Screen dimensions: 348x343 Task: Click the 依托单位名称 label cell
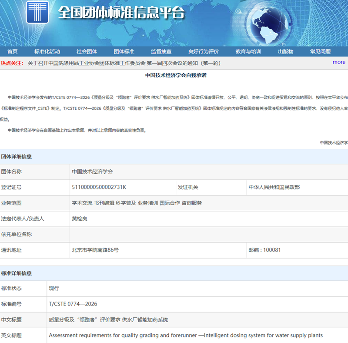tap(35, 234)
